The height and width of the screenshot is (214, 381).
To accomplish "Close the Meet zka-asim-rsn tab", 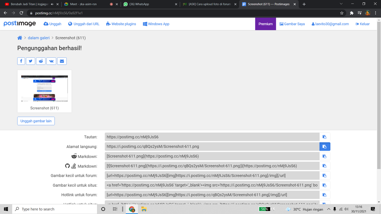I will pos(116,4).
